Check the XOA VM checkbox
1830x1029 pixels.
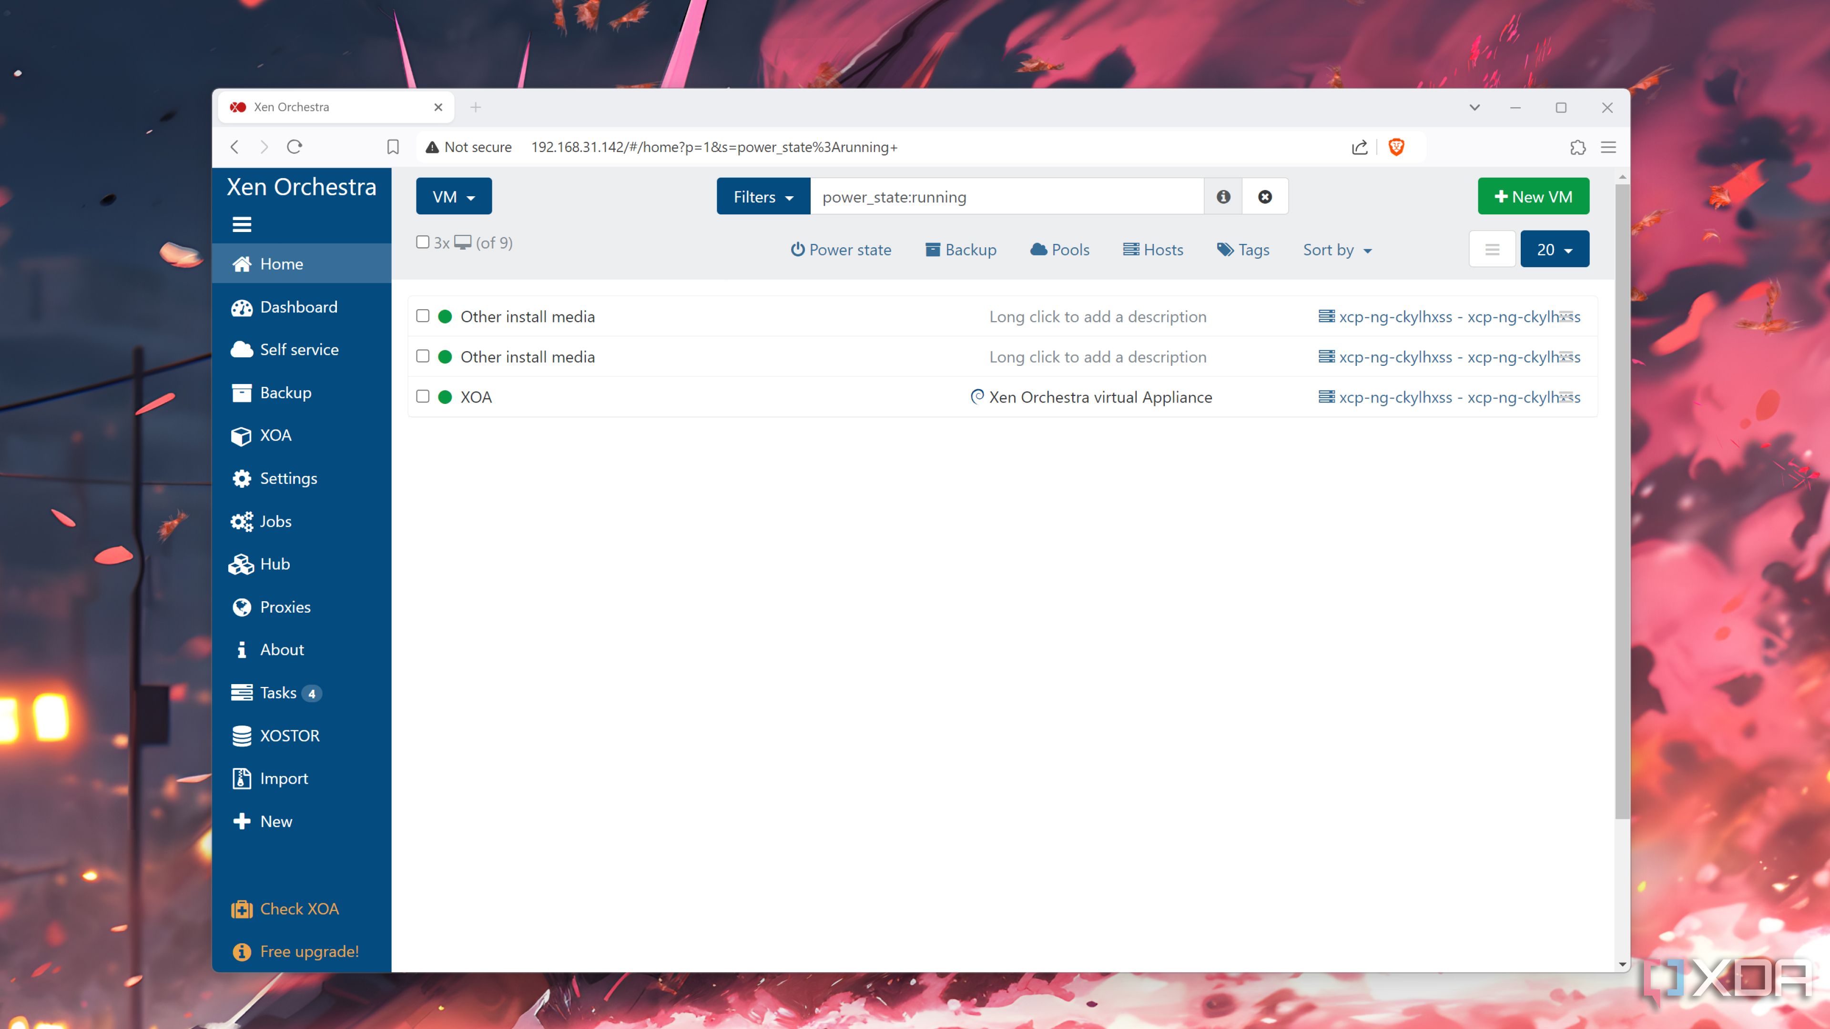click(423, 396)
